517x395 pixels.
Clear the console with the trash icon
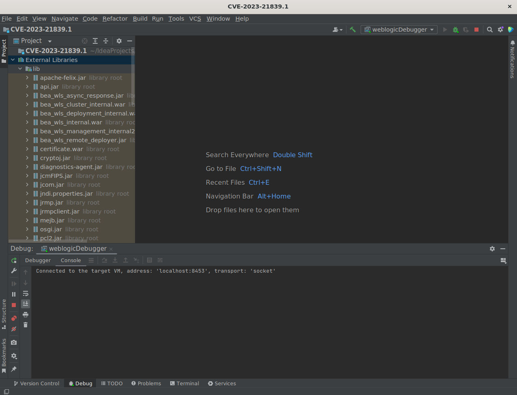(x=26, y=325)
